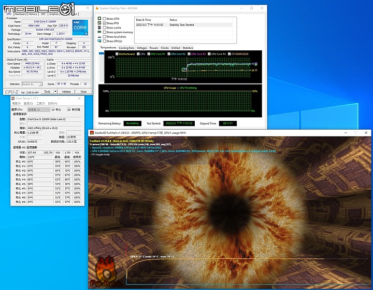Toggle the CPU Core #4 graph checkbox
Screen dimensions: 373x290
coord(209,54)
